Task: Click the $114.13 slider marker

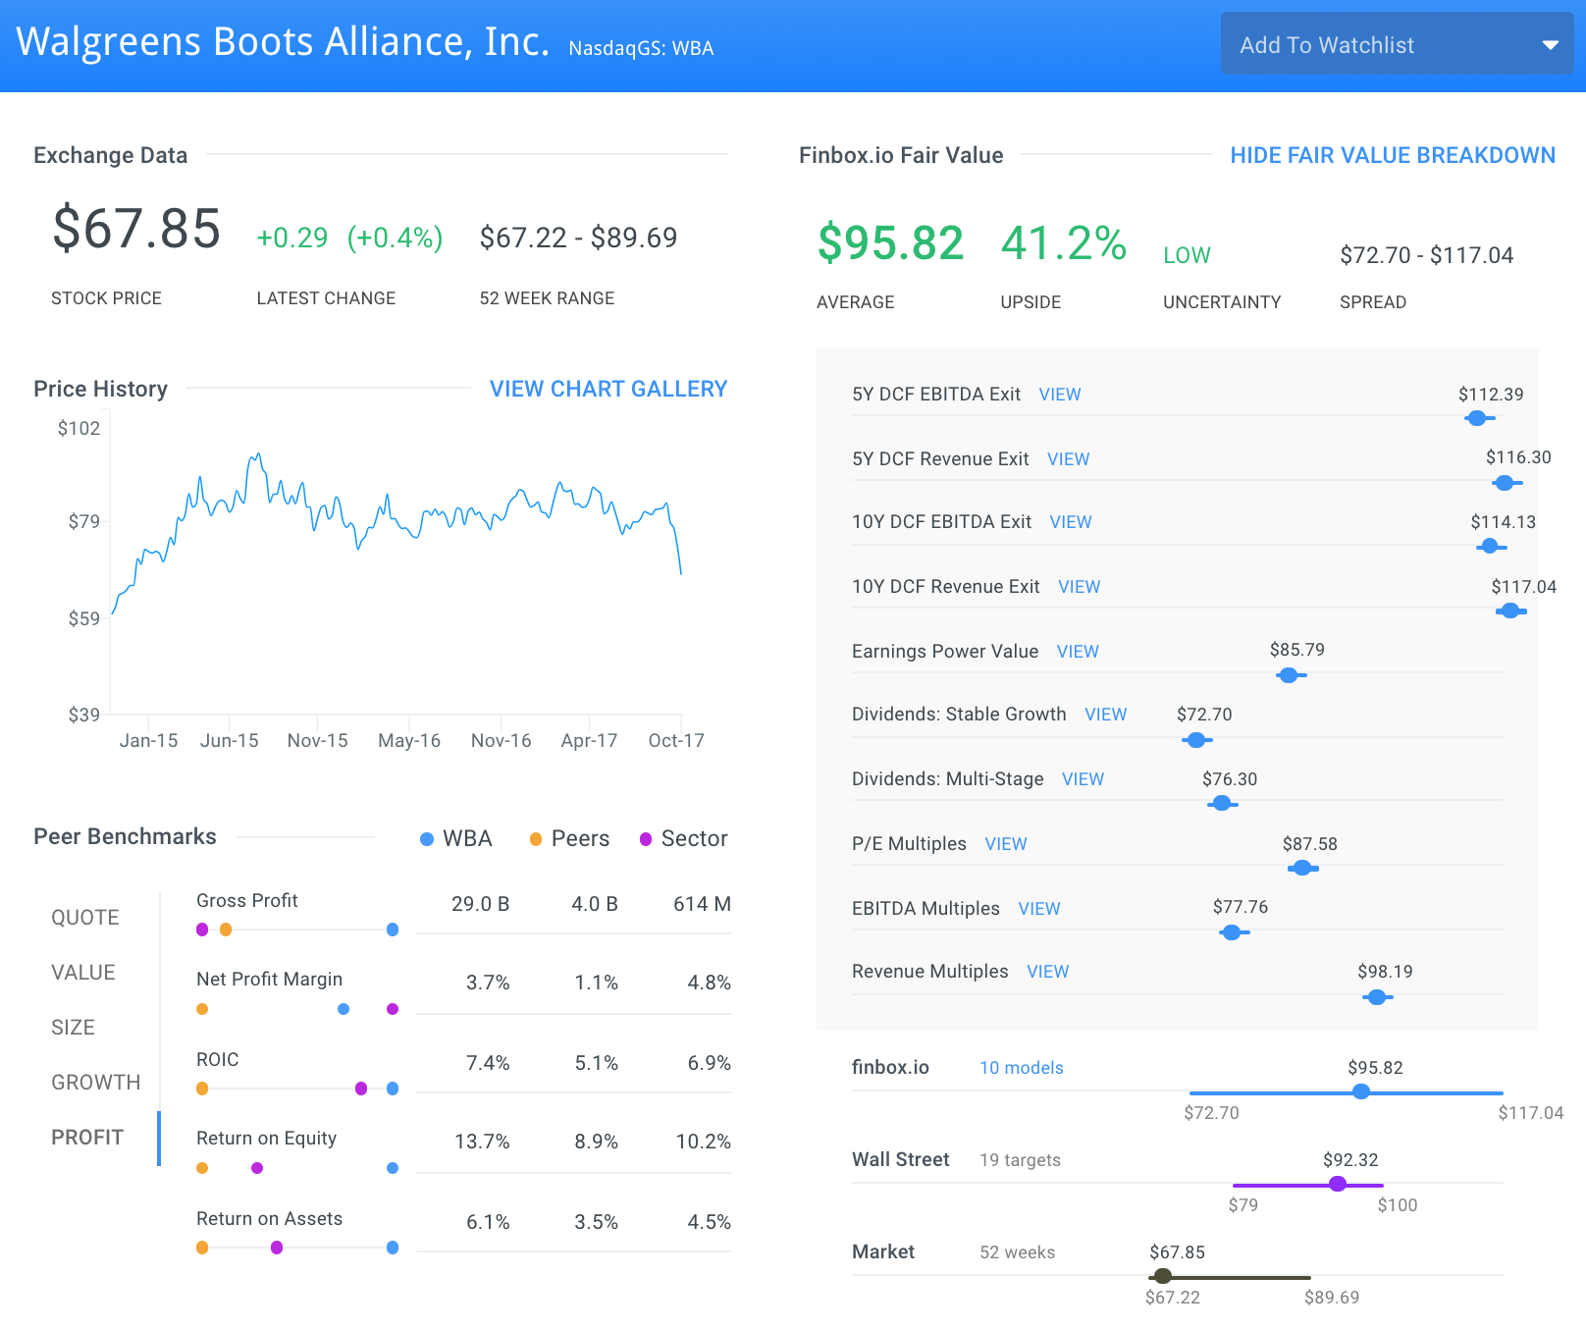Action: 1490,546
